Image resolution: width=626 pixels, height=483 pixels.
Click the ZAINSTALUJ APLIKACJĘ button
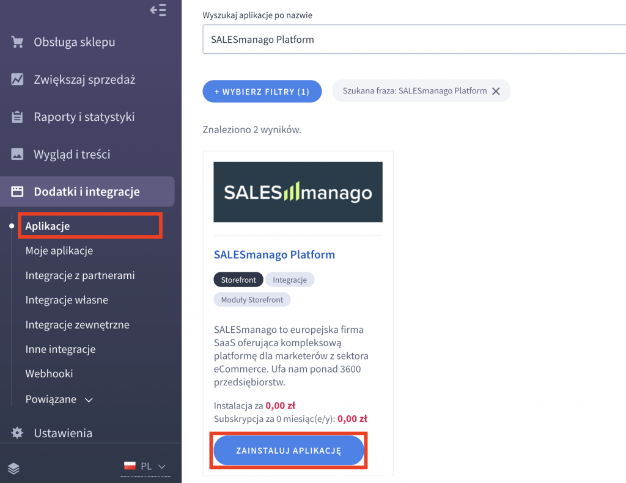click(288, 450)
